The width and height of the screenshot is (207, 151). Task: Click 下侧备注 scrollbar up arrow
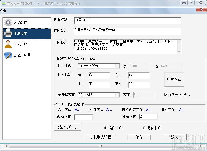pos(179,42)
